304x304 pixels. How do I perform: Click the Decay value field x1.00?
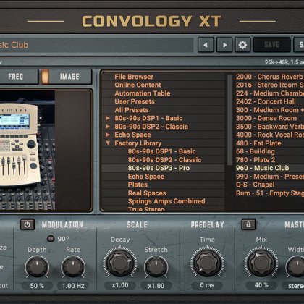(120, 285)
